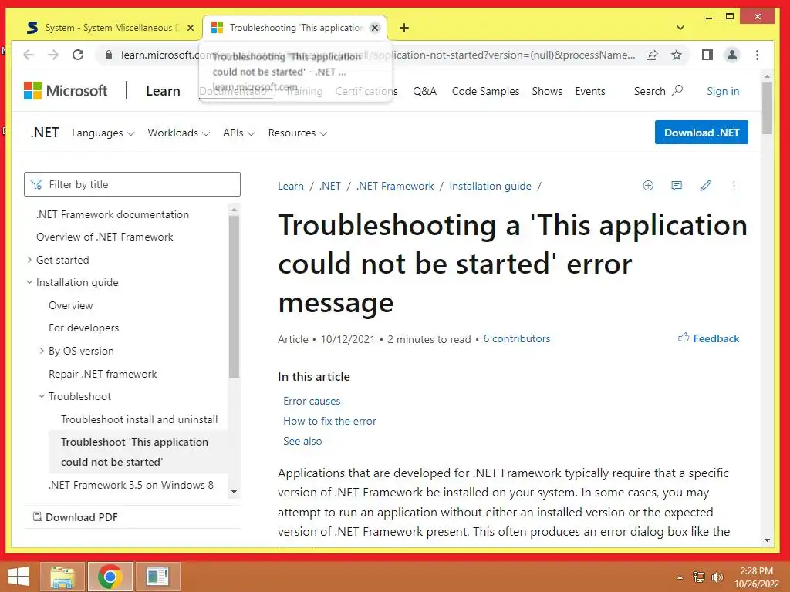Show hidden tray icons arrow
The width and height of the screenshot is (790, 592).
pos(680,577)
